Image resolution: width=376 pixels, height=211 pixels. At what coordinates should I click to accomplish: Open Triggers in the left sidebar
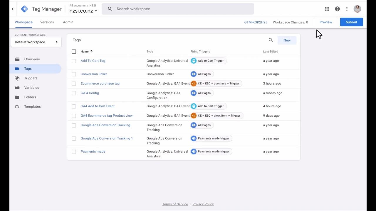(31, 78)
